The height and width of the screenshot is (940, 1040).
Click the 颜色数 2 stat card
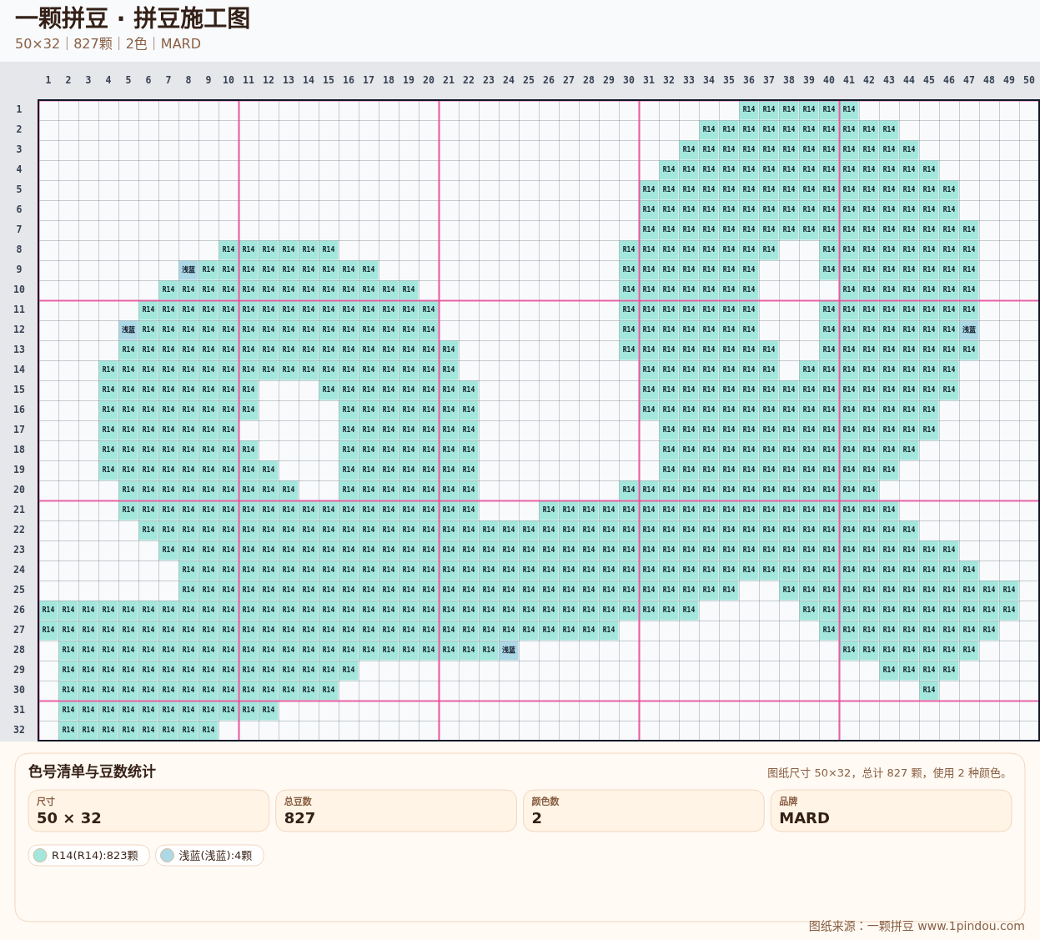click(x=644, y=811)
